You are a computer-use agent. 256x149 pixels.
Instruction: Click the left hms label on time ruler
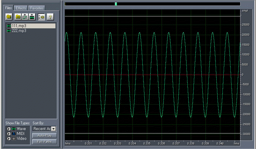[x=68, y=144]
